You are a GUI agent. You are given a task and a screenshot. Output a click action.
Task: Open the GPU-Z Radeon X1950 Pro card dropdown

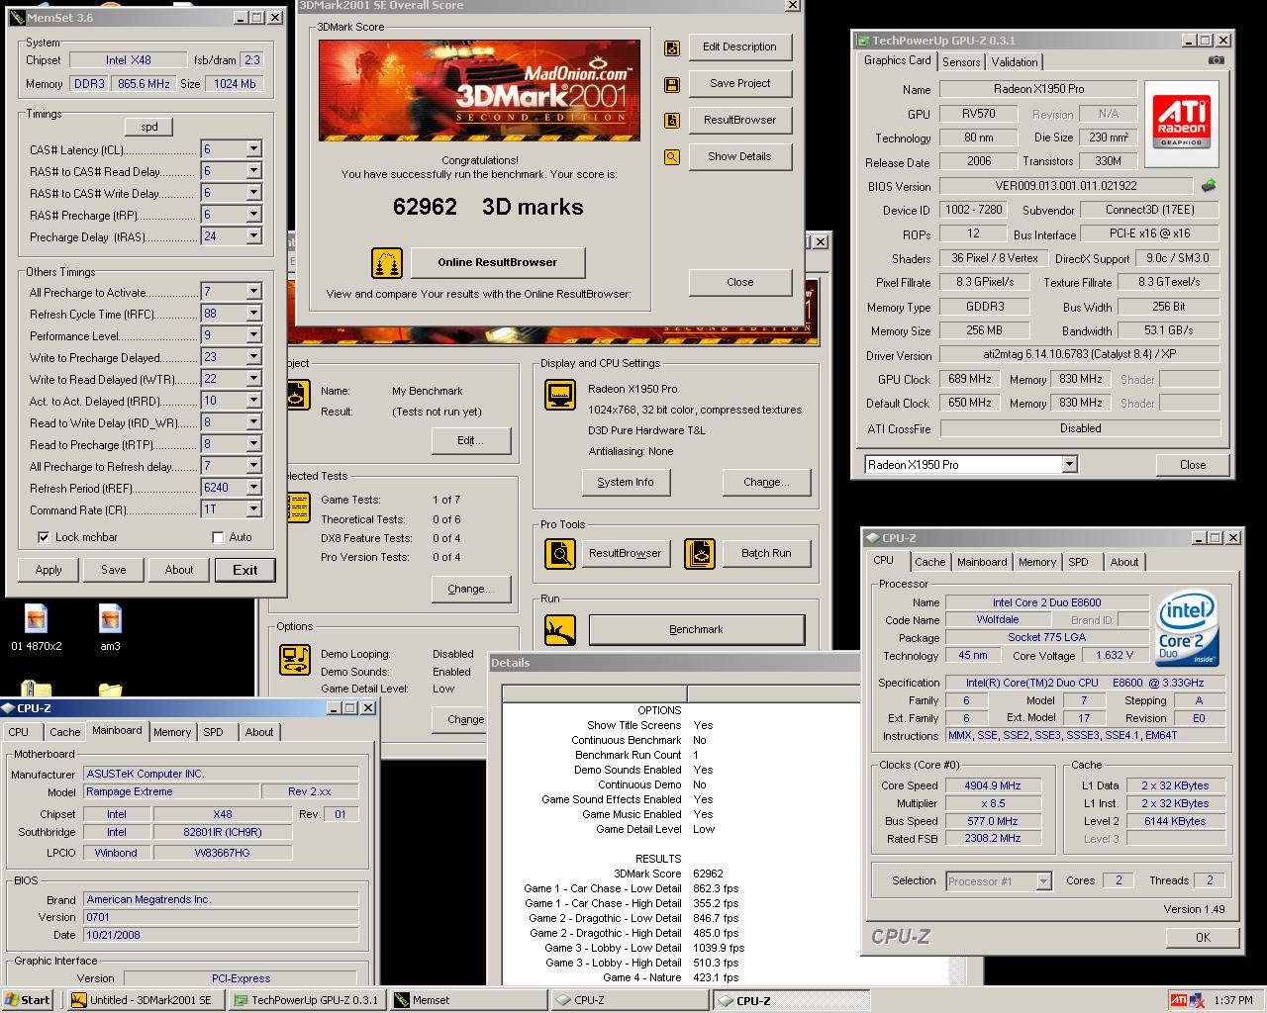1069,464
